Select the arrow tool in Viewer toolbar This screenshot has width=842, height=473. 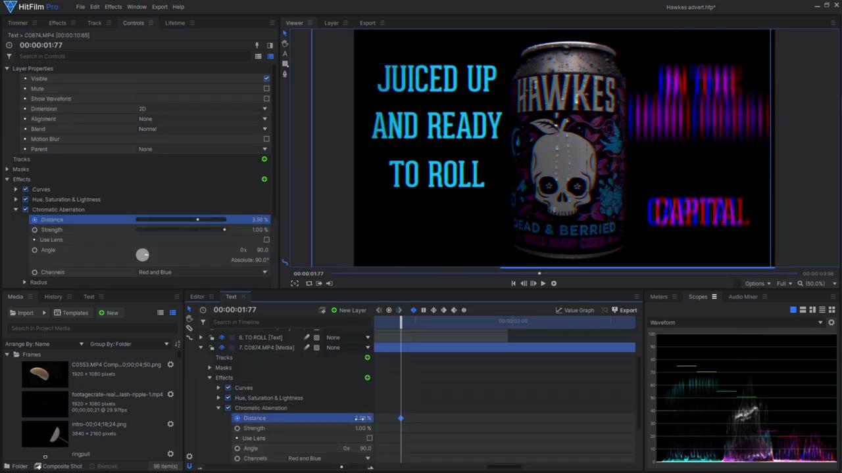[x=285, y=34]
